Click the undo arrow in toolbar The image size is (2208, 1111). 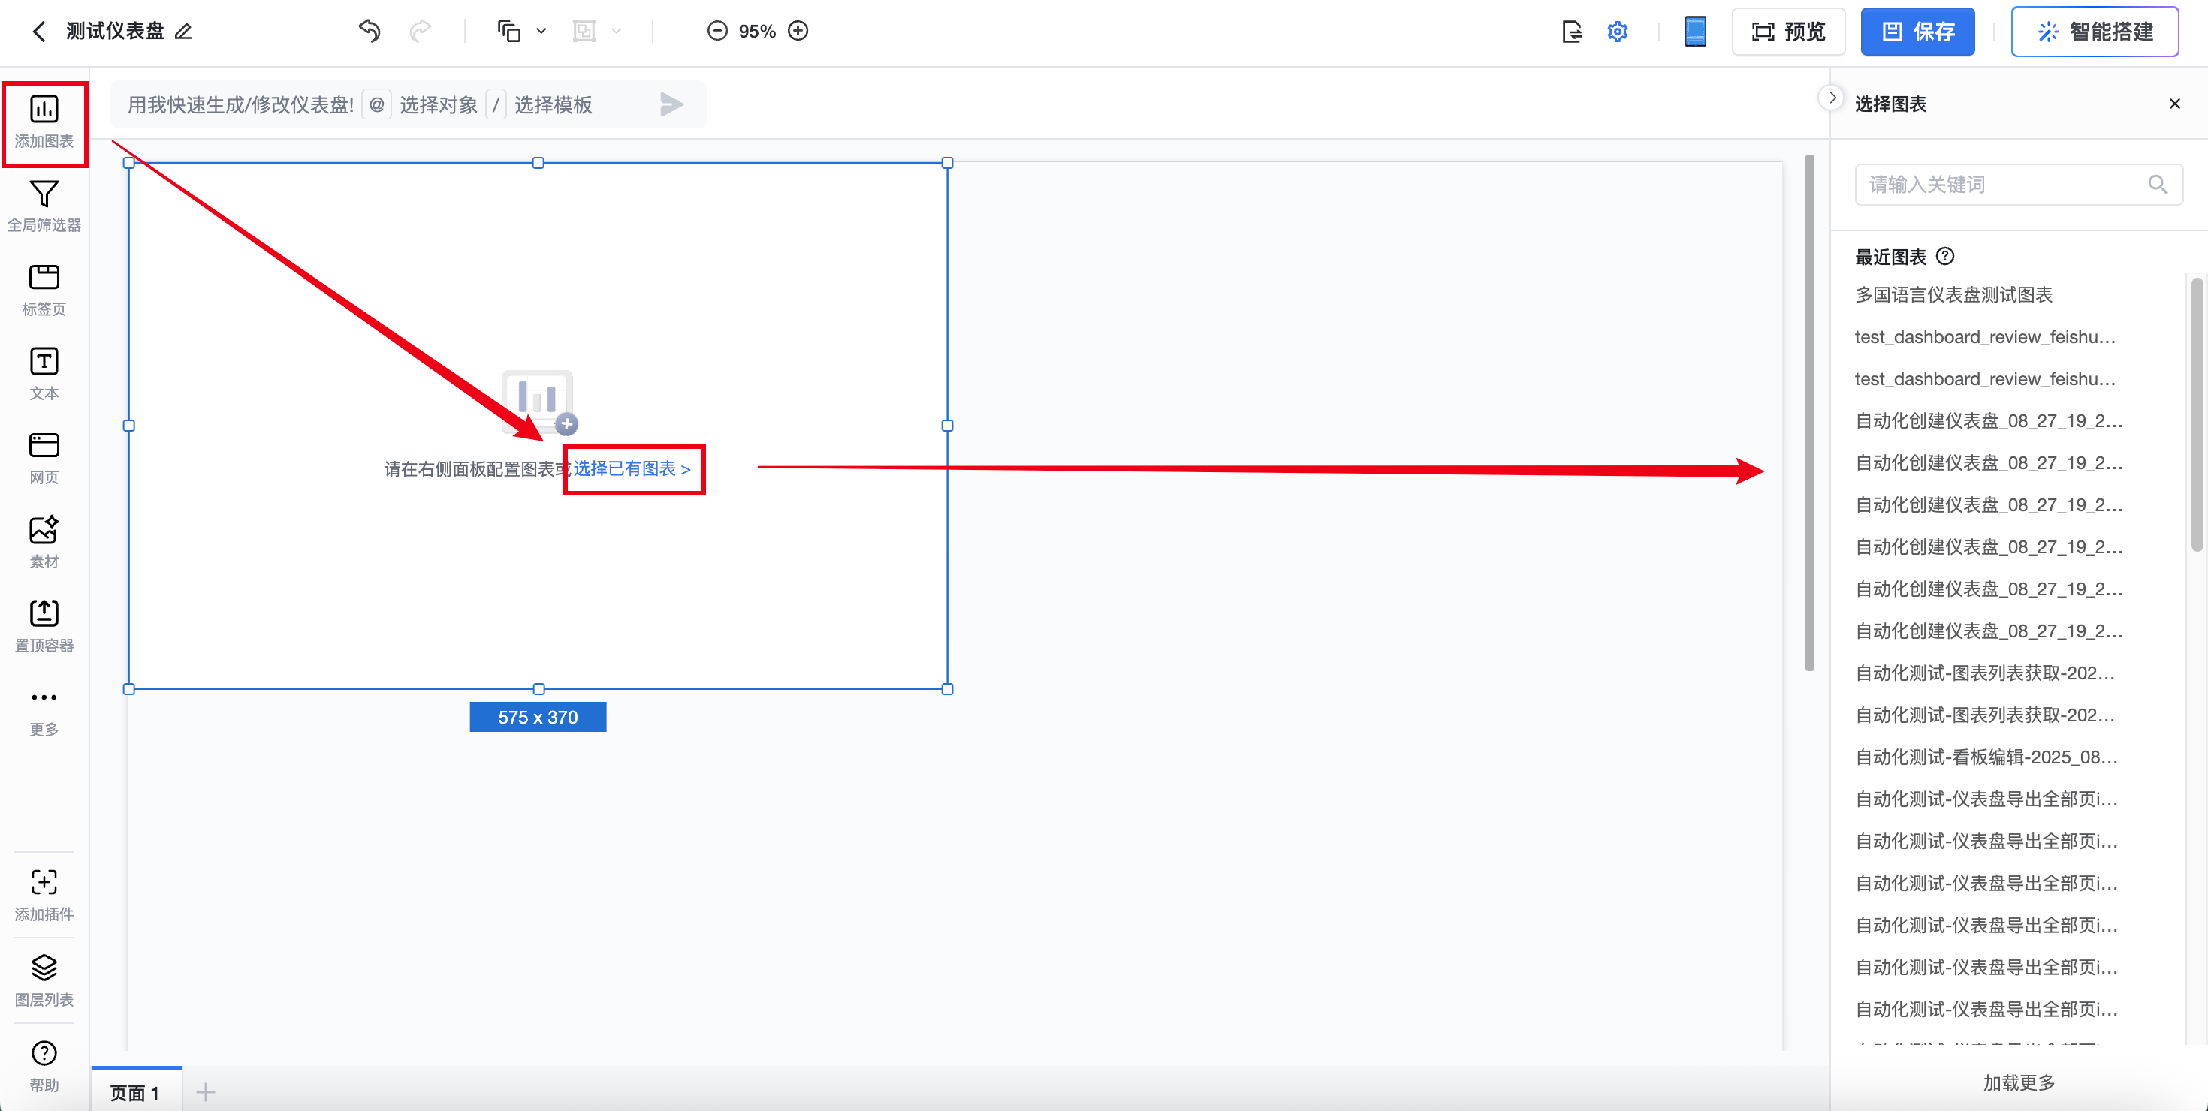pos(370,31)
